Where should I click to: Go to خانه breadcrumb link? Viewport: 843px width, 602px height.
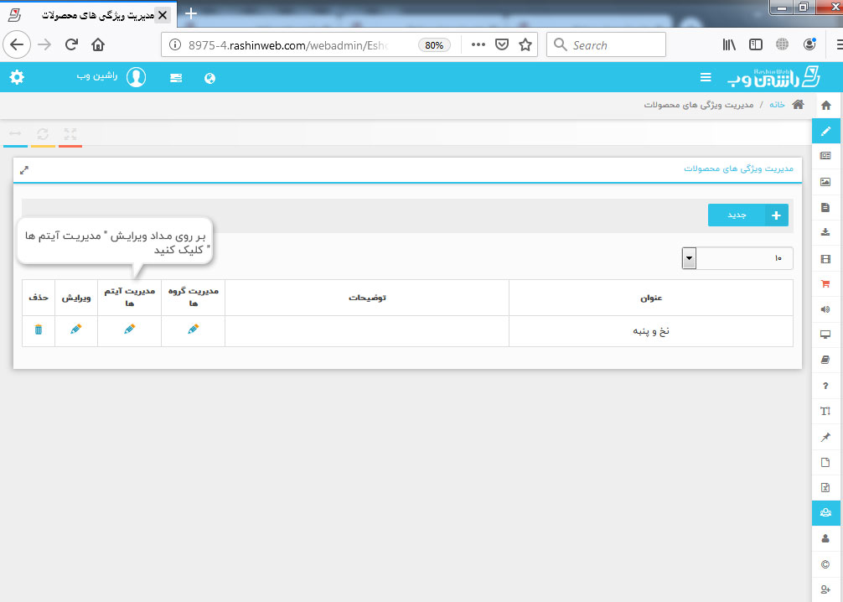pos(777,104)
